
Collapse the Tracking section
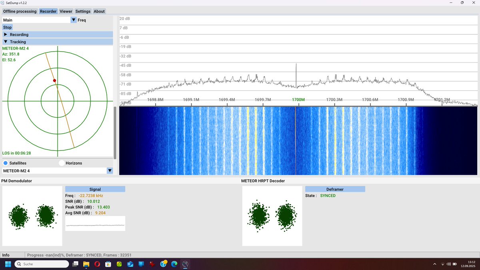58,42
